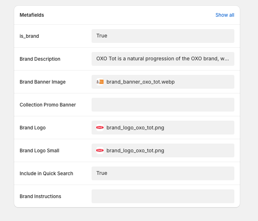Click the Brand Logo Small label
This screenshot has width=258, height=221.
39,150
